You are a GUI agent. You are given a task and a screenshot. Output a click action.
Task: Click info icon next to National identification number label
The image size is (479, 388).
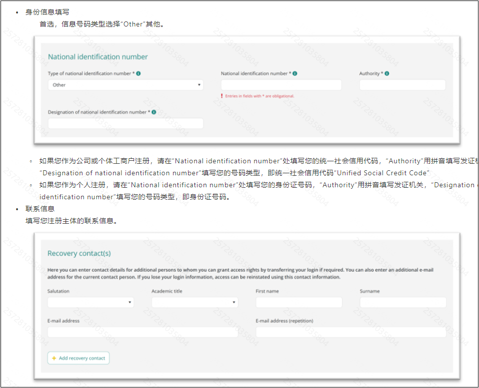pos(295,73)
